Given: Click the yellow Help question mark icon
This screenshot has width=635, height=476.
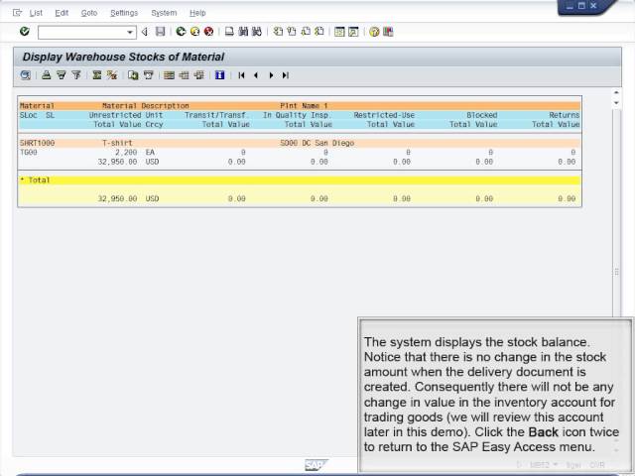Looking at the screenshot, I should 374,32.
